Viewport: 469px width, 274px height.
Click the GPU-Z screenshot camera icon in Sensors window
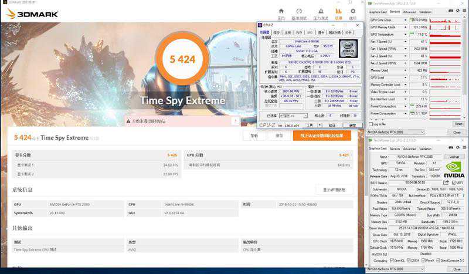point(451,12)
